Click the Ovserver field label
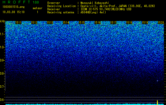The image size is (166, 105). pyautogui.click(x=54, y=3)
